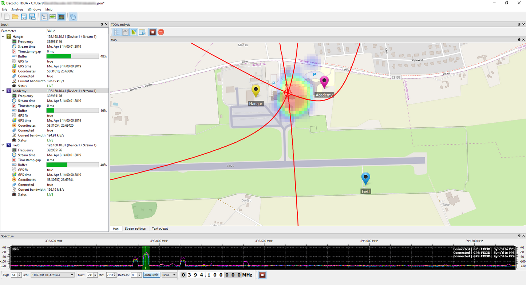This screenshot has width=526, height=285.
Task: Collapse the Hangar device entry
Action: (x=3, y=36)
